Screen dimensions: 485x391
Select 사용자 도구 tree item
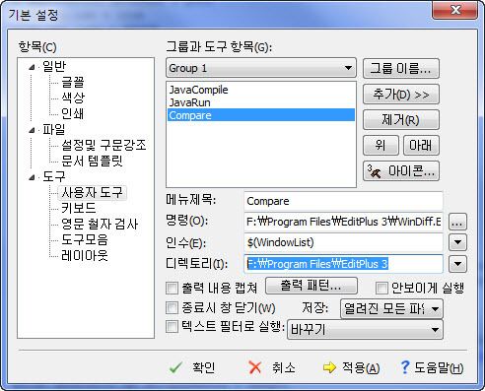click(92, 192)
